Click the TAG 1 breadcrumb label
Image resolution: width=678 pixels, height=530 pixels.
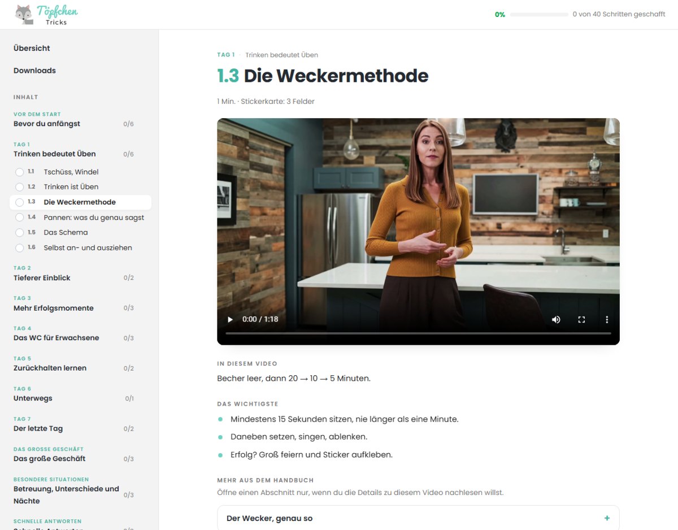225,55
